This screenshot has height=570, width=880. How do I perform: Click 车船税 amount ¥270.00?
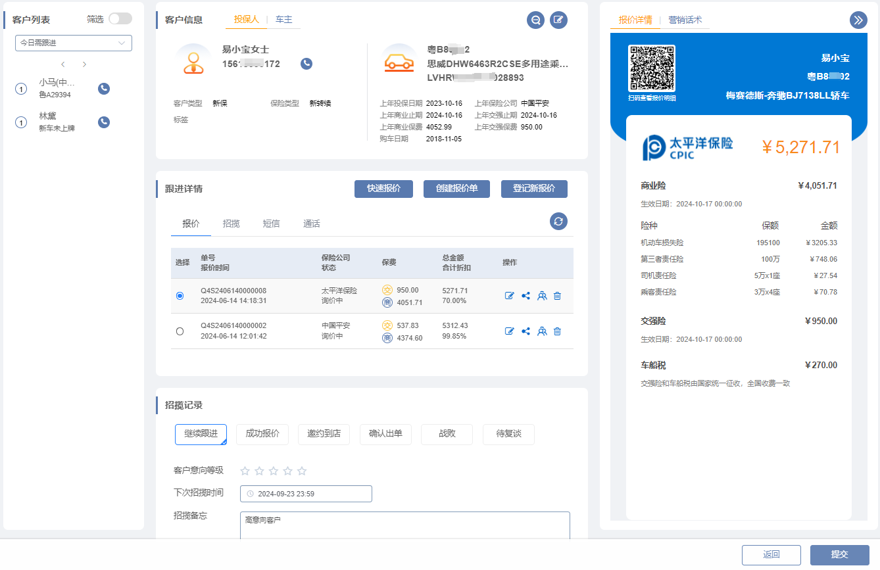pyautogui.click(x=821, y=365)
